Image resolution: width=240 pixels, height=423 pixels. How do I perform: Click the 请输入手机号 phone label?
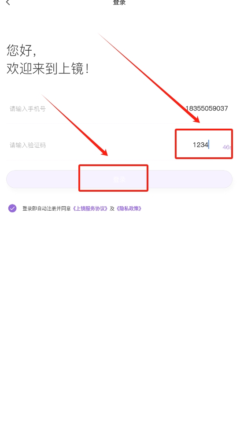click(x=27, y=109)
